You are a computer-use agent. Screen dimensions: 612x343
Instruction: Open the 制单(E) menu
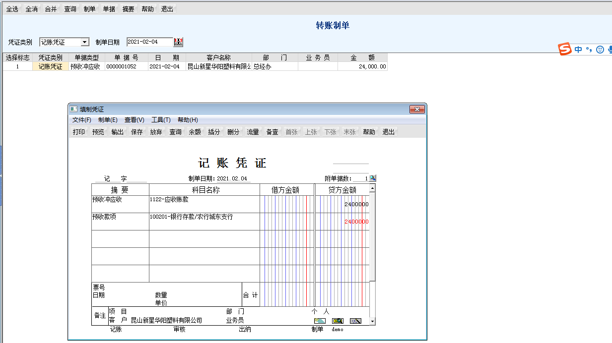[x=108, y=120]
